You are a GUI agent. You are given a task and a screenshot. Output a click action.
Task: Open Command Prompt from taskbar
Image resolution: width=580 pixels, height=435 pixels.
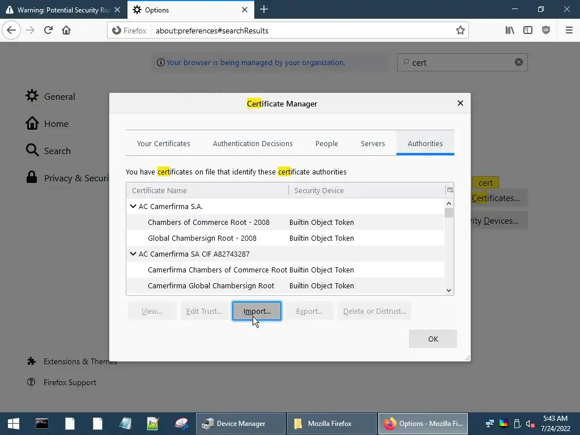[42, 424]
